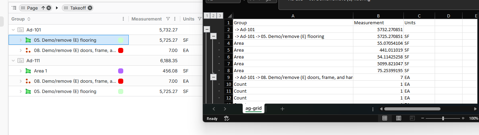The width and height of the screenshot is (479, 135).
Task: Click the Page group chip
Action: pyautogui.click(x=35, y=8)
